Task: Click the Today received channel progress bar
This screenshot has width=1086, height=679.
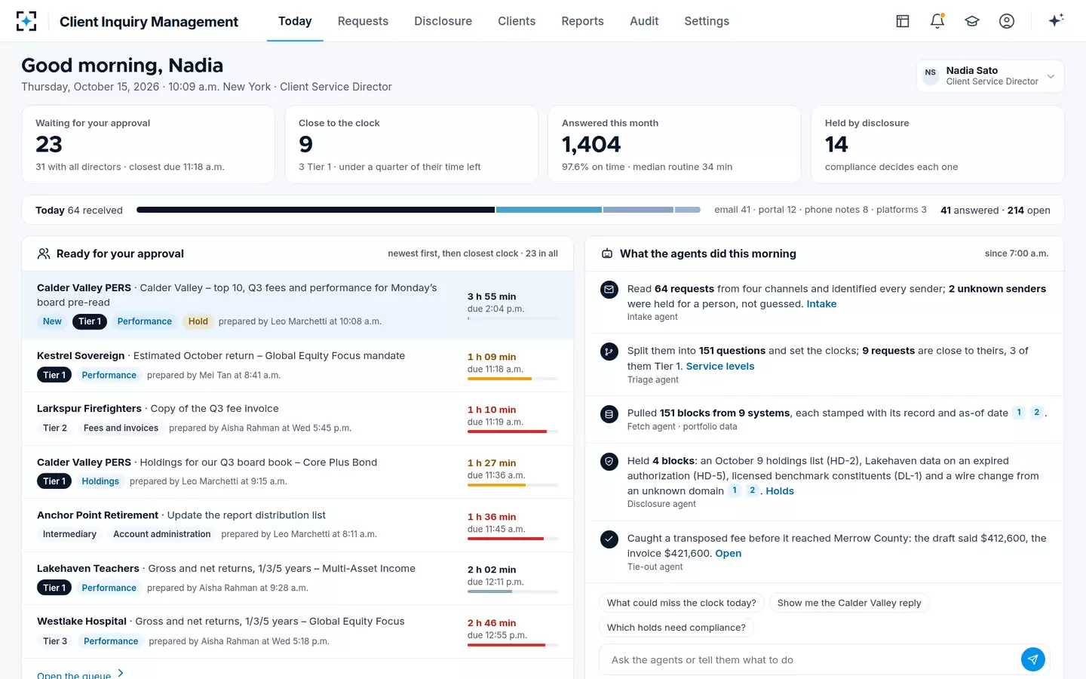Action: 419,210
